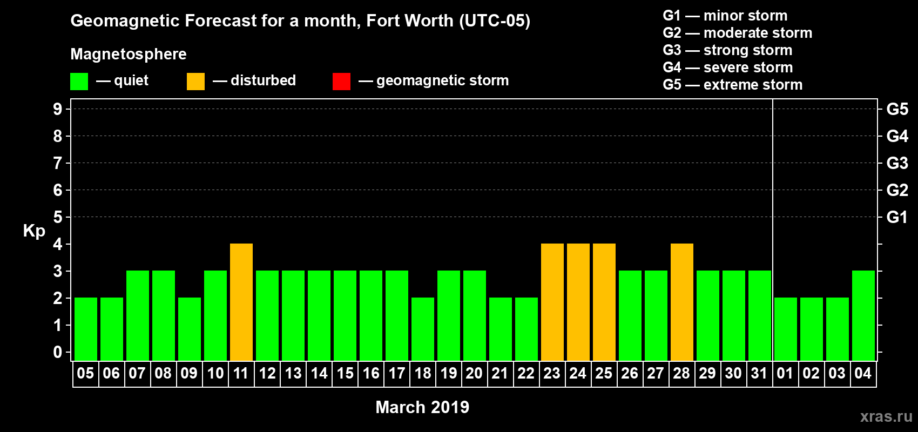Click the date label '20' on the axis

(474, 374)
